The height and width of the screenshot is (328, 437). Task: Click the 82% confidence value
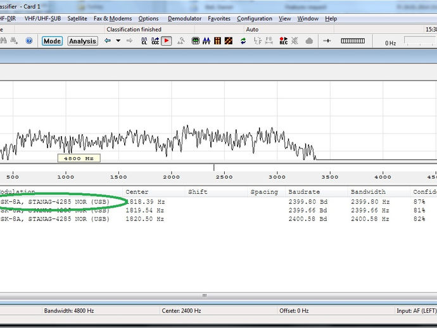click(419, 219)
